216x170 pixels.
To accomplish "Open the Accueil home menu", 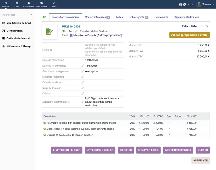I will tap(5, 5).
